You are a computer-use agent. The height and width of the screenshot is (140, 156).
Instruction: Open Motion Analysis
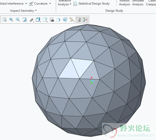(x=124, y=3)
